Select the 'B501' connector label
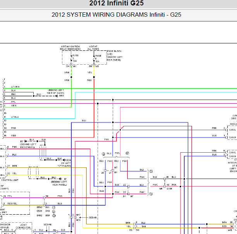The width and height of the screenshot is (237, 234). click(x=39, y=211)
